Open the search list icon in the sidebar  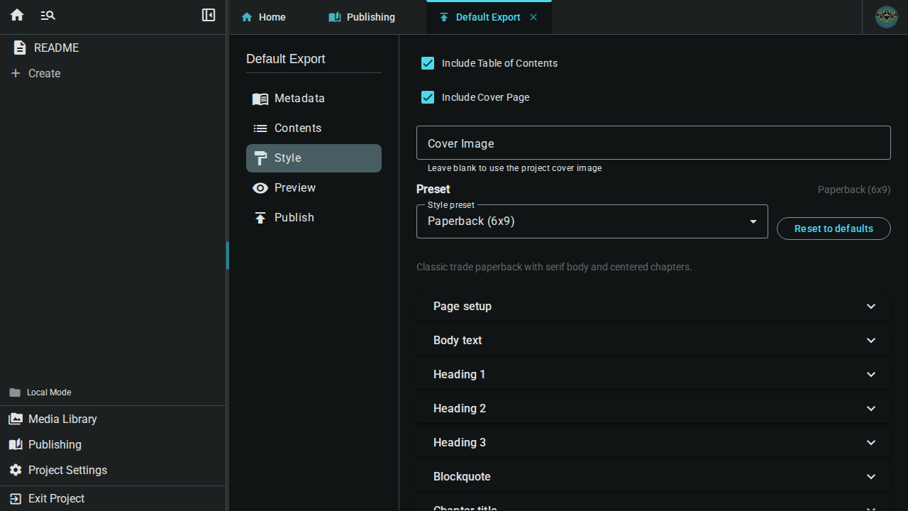tap(48, 15)
